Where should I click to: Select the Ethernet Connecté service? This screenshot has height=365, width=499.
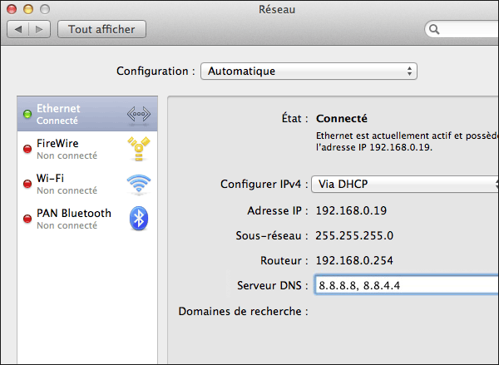(x=58, y=114)
